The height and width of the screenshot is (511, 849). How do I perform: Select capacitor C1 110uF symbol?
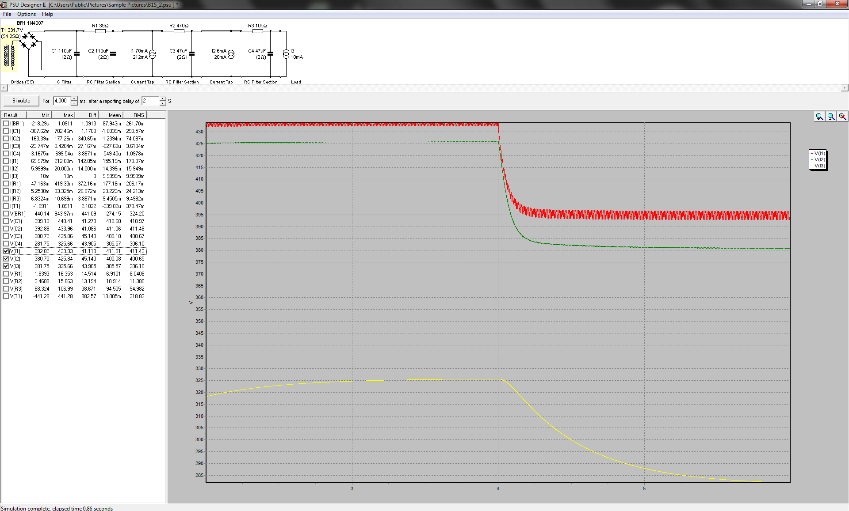pos(76,54)
